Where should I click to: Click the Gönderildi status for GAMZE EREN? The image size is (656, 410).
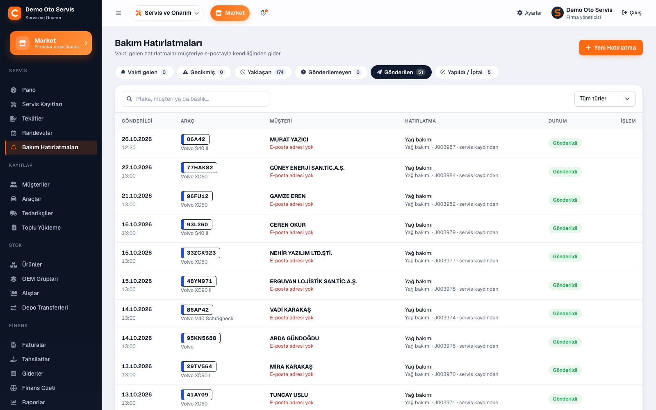tap(565, 200)
